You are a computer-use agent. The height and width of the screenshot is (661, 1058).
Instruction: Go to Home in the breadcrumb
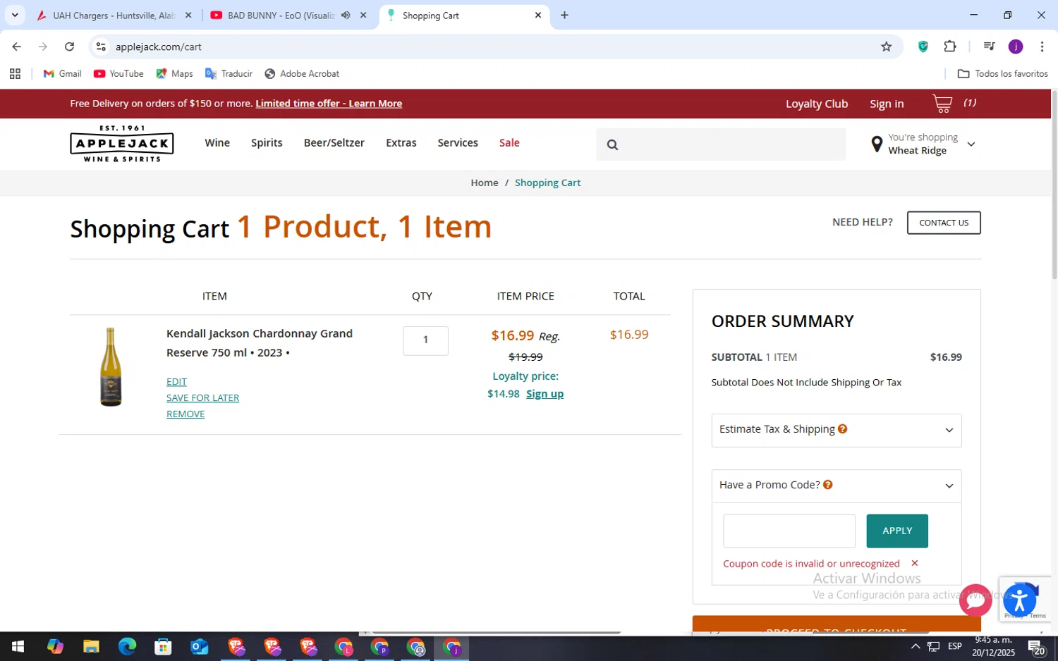coord(485,183)
